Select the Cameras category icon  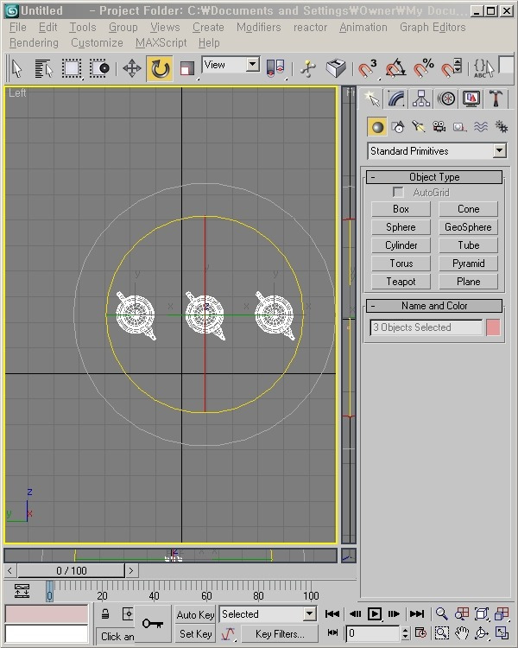click(439, 127)
